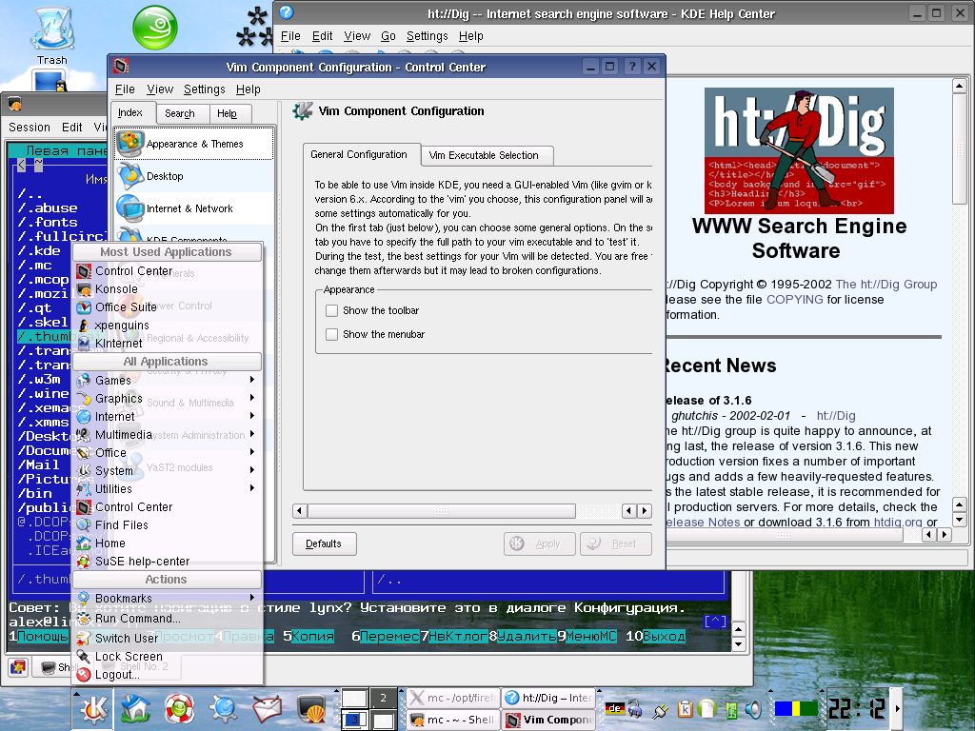This screenshot has height=731, width=975.
Task: Open the Settings menu in Control Center
Action: (204, 89)
